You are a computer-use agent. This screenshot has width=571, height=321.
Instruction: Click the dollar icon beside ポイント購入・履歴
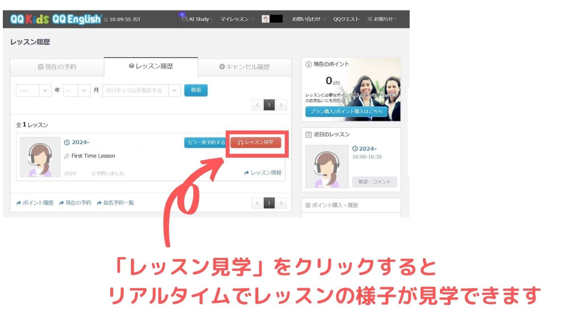(x=308, y=205)
